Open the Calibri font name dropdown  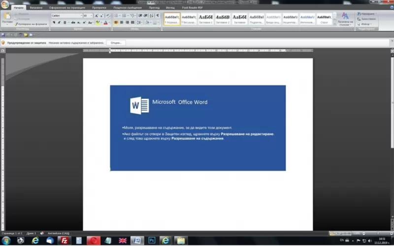click(81, 16)
